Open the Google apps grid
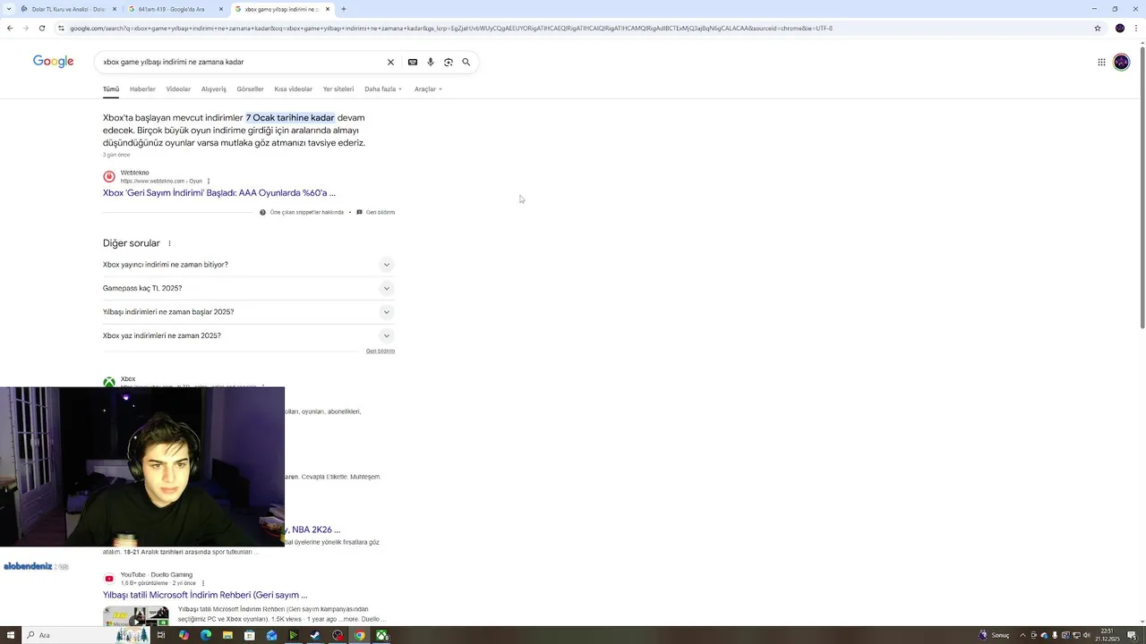Image resolution: width=1146 pixels, height=644 pixels. [x=1101, y=62]
